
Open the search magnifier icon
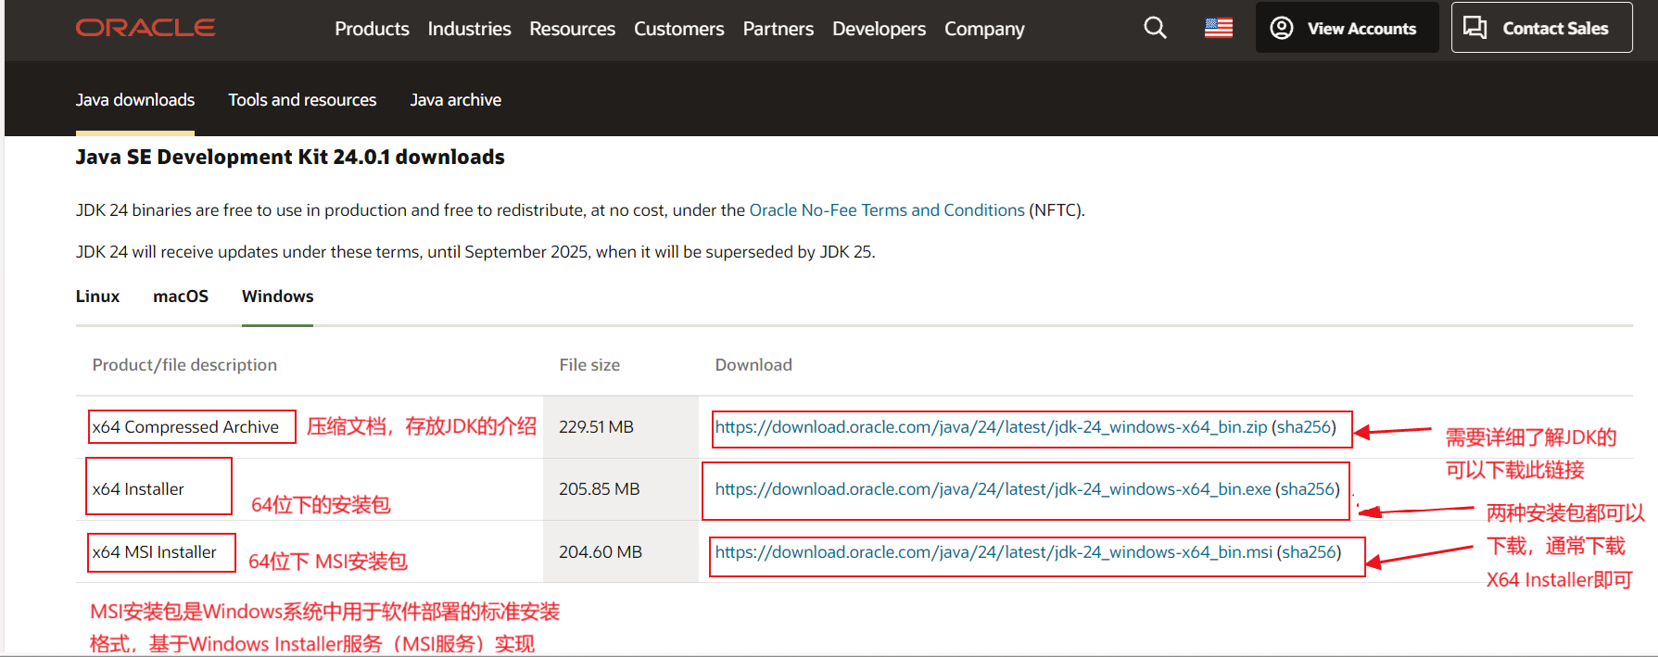point(1155,28)
